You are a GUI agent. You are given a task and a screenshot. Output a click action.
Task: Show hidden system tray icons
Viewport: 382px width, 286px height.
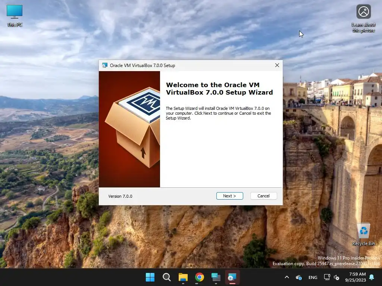pos(287,277)
